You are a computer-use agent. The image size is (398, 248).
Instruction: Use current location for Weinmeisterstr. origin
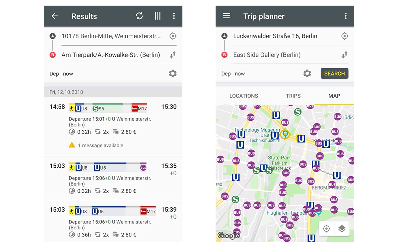[x=172, y=36]
